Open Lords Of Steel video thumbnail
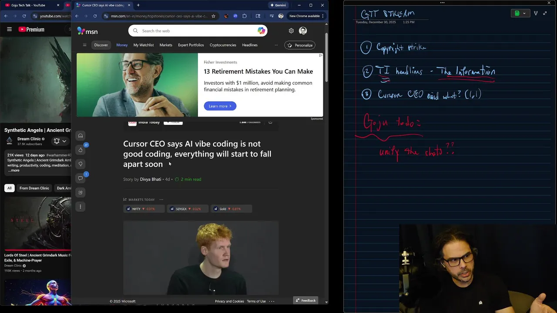The width and height of the screenshot is (557, 313). pos(37,223)
